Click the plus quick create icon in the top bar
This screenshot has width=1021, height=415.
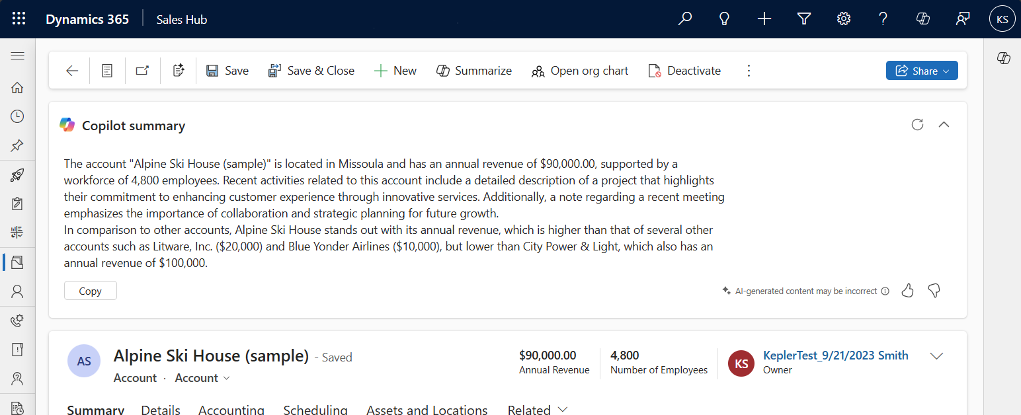[764, 19]
